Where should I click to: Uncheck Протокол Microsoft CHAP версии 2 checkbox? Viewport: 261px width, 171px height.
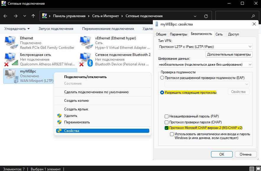click(x=166, y=128)
